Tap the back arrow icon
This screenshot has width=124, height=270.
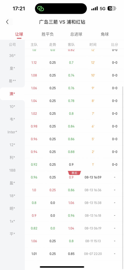click(x=7, y=22)
